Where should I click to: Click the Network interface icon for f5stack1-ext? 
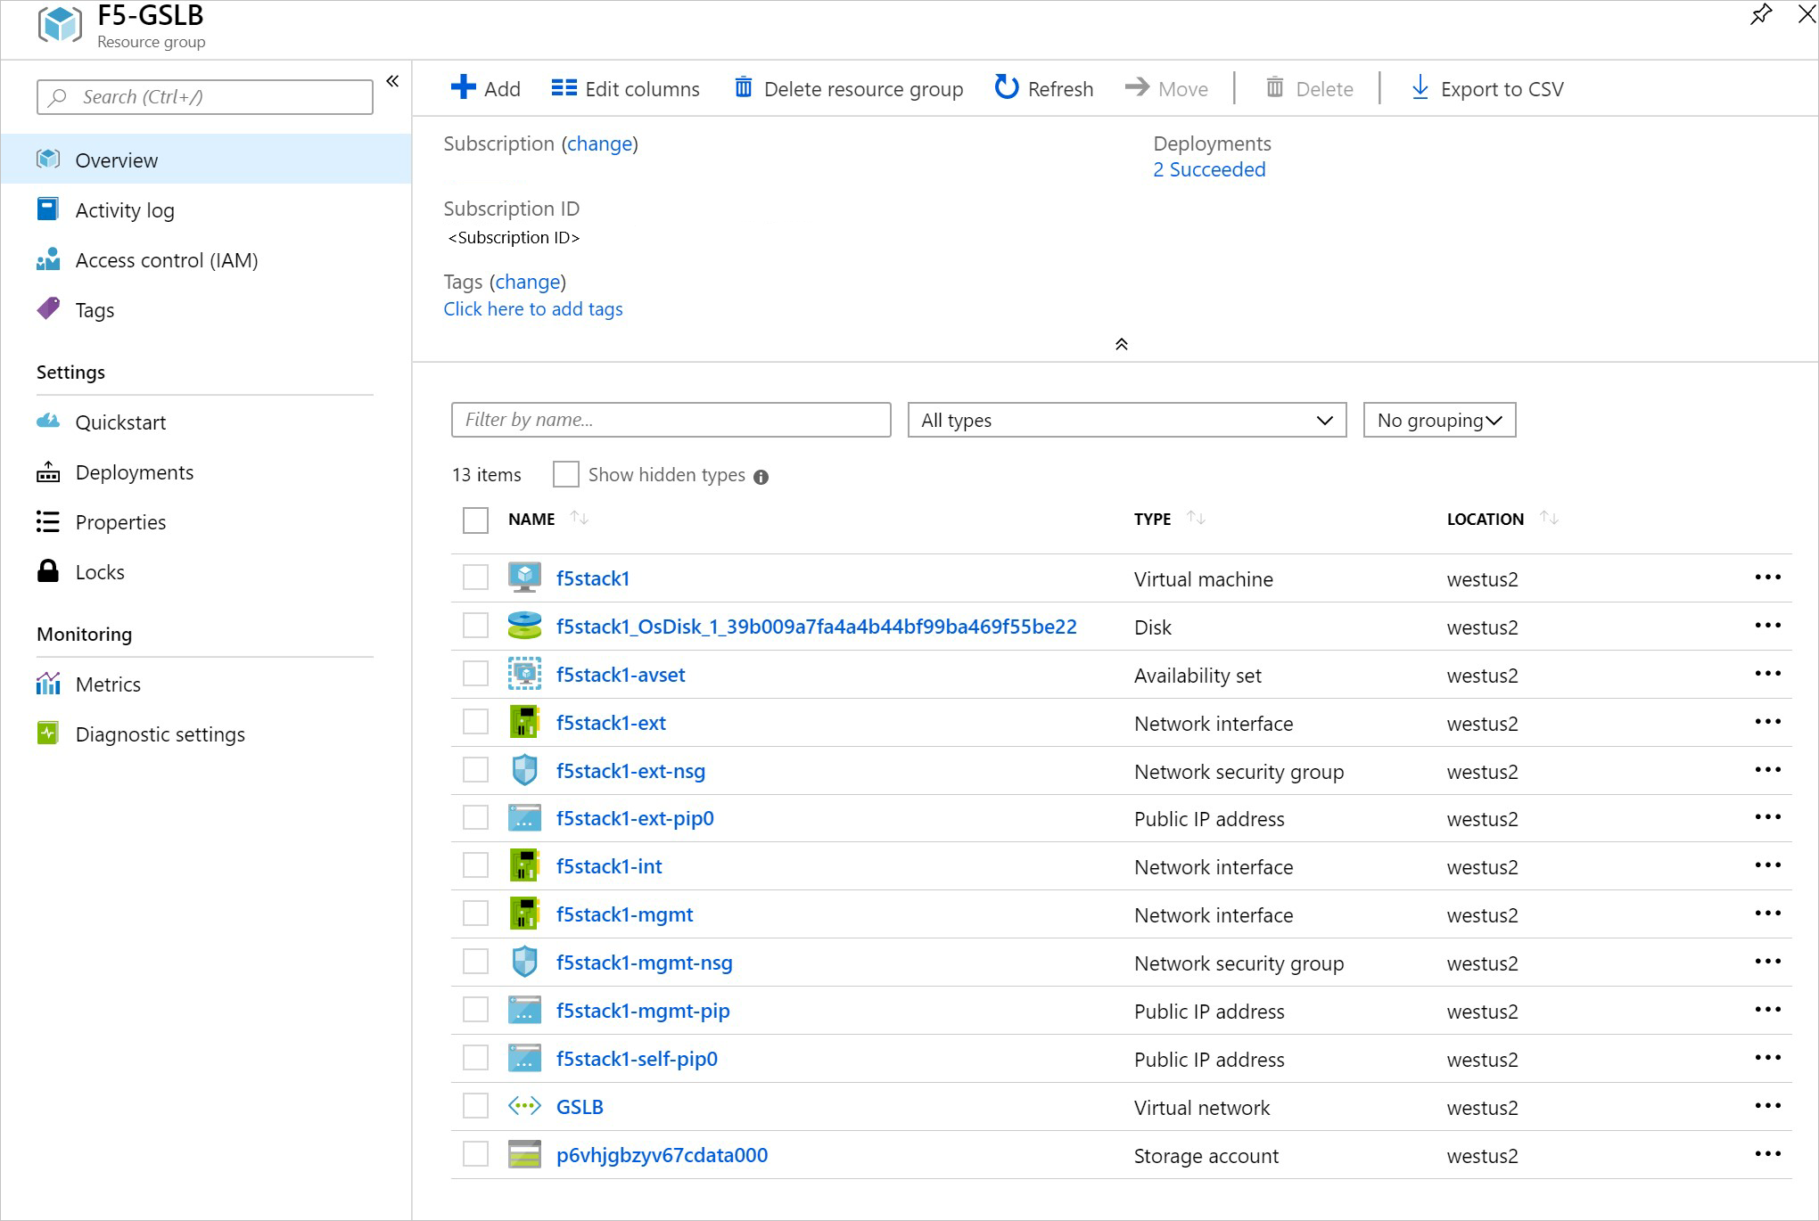click(x=523, y=722)
